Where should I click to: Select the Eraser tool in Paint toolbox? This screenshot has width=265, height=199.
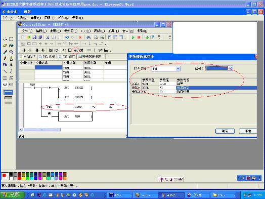pos(5,46)
